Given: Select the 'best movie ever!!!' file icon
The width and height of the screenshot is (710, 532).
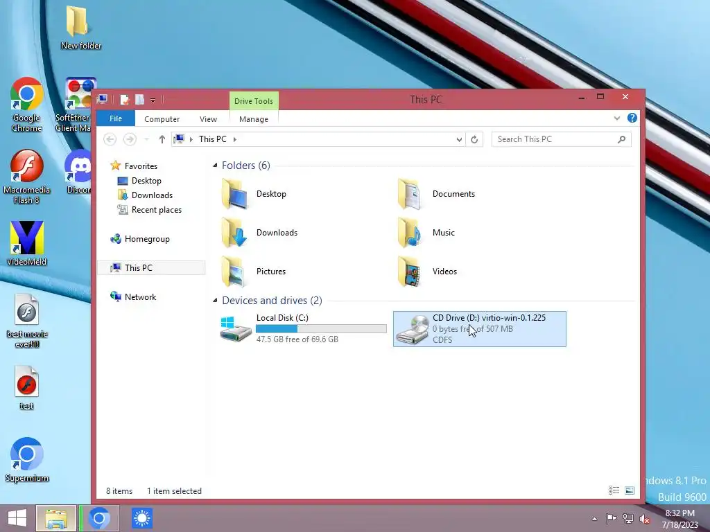Looking at the screenshot, I should [x=26, y=320].
